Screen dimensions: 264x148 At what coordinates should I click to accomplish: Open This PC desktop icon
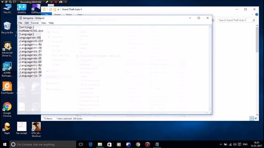(7, 9)
